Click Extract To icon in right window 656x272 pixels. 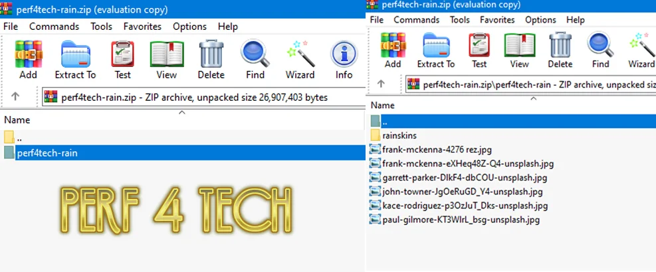436,45
